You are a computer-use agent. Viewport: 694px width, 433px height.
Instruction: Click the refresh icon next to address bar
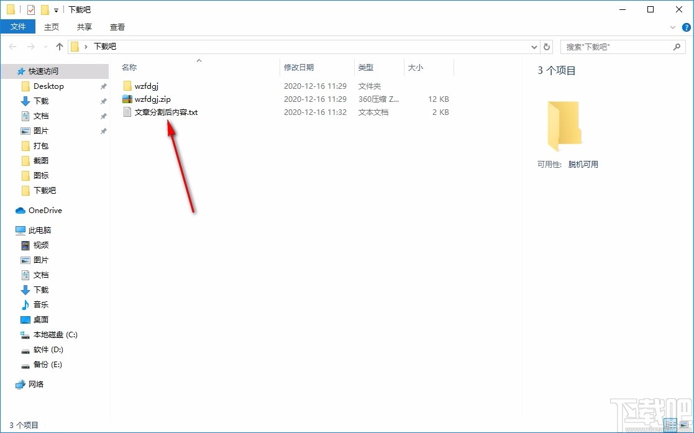tap(546, 46)
